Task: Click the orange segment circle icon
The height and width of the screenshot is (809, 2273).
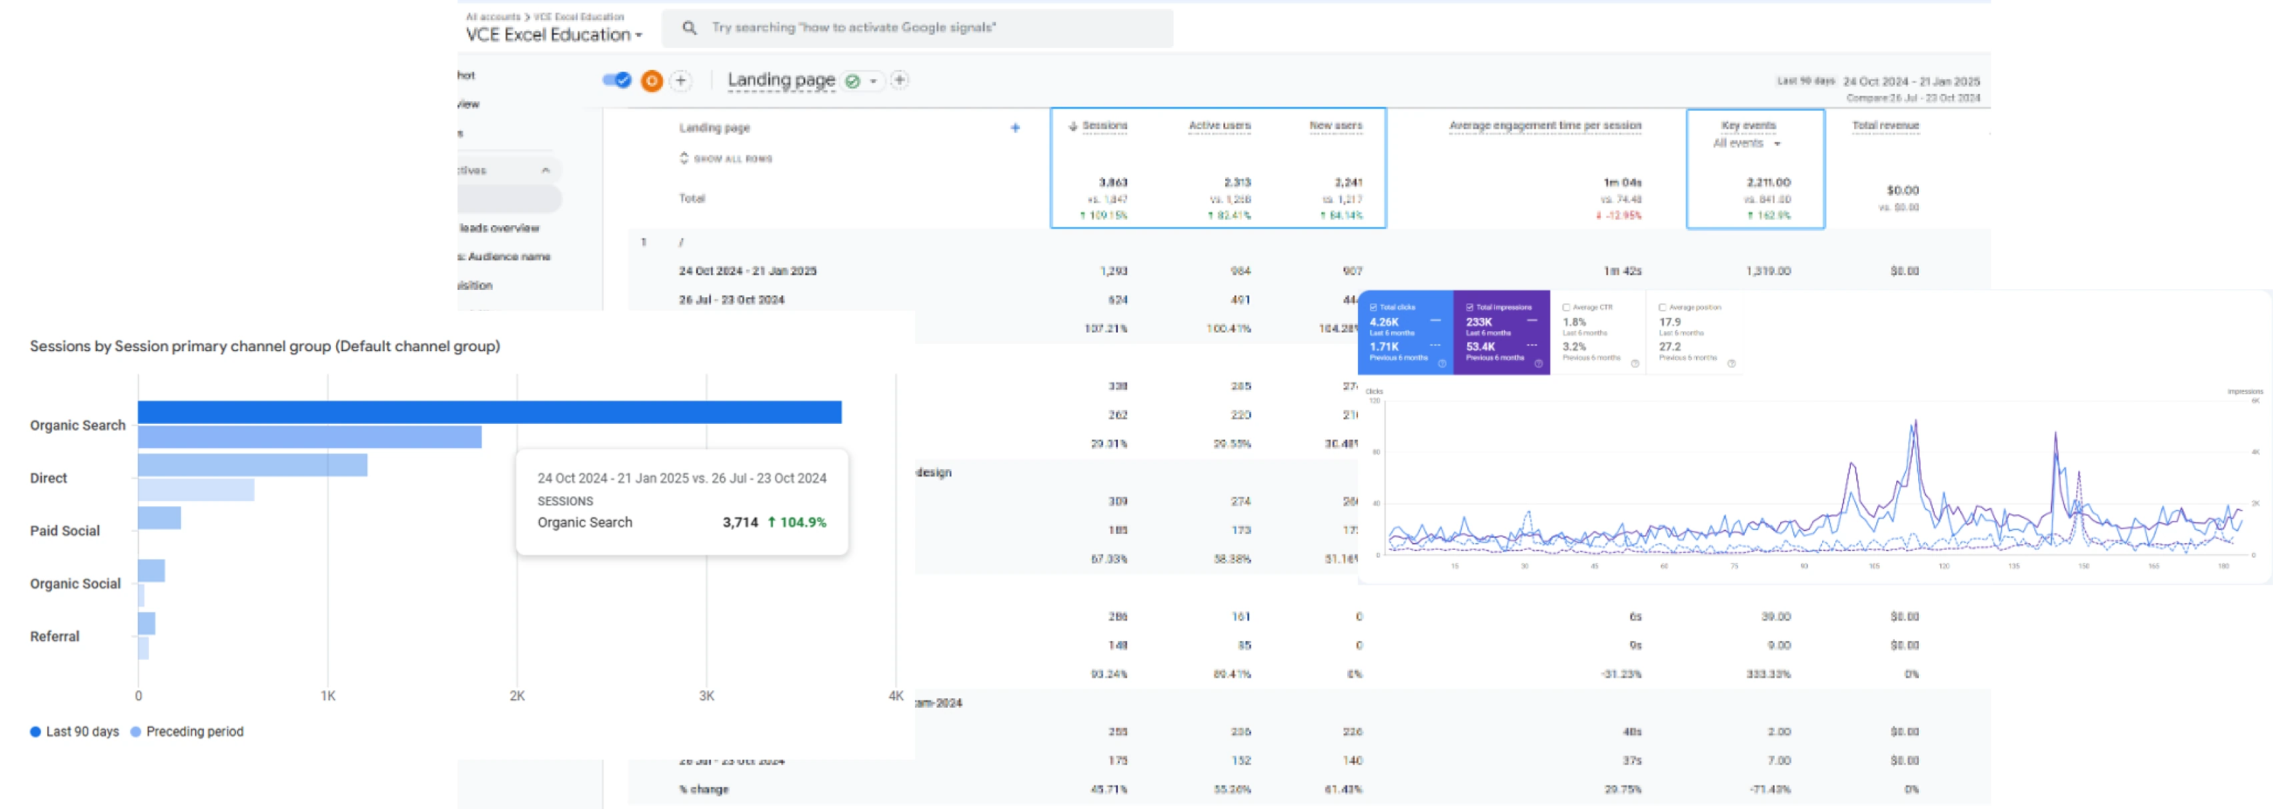Action: click(x=651, y=81)
